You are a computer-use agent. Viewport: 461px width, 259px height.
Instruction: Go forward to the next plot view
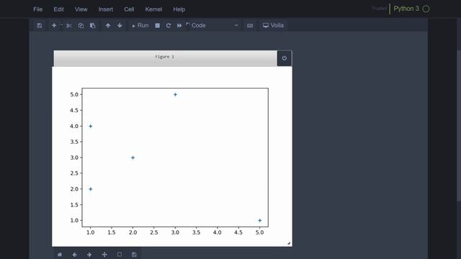tap(89, 255)
